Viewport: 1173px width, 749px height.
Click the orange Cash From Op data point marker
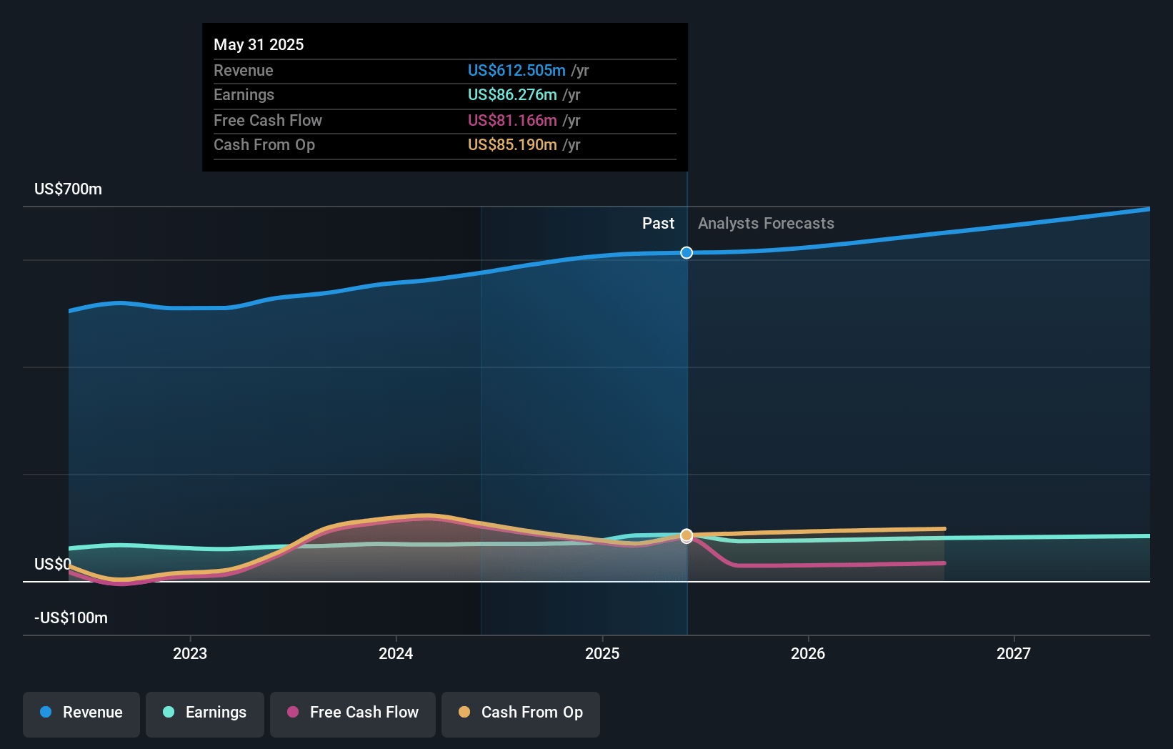pos(687,535)
